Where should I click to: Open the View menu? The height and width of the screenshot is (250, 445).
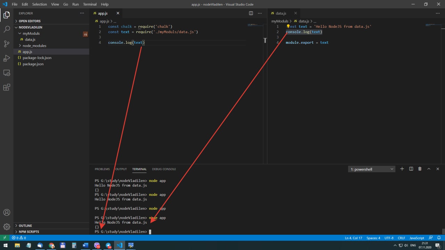55,4
